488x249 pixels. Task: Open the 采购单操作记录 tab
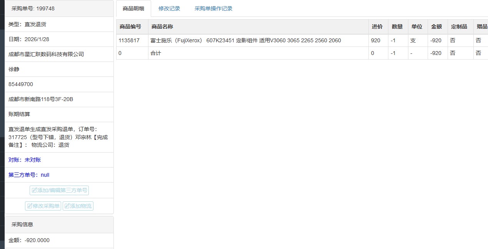tap(213, 8)
